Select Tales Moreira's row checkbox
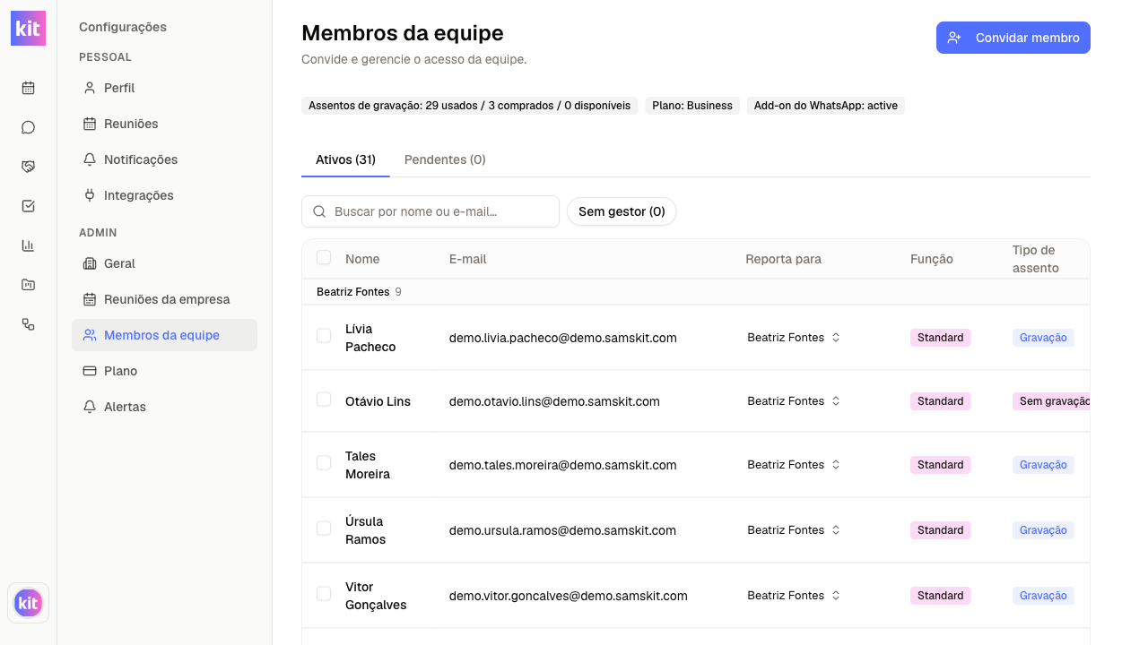Image resolution: width=1148 pixels, height=645 pixels. click(x=324, y=463)
